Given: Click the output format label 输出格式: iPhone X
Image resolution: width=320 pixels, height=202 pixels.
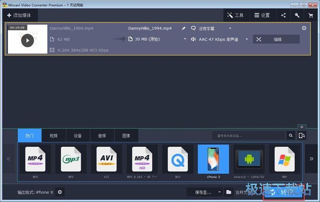Looking at the screenshot, I should (35, 192).
